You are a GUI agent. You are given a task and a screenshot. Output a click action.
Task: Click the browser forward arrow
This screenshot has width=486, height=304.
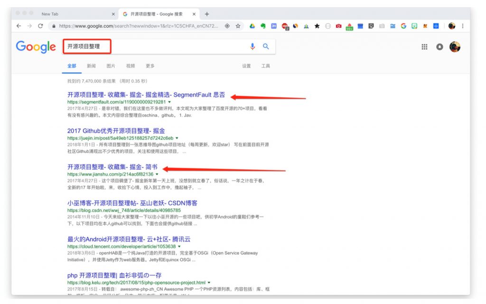pos(29,26)
